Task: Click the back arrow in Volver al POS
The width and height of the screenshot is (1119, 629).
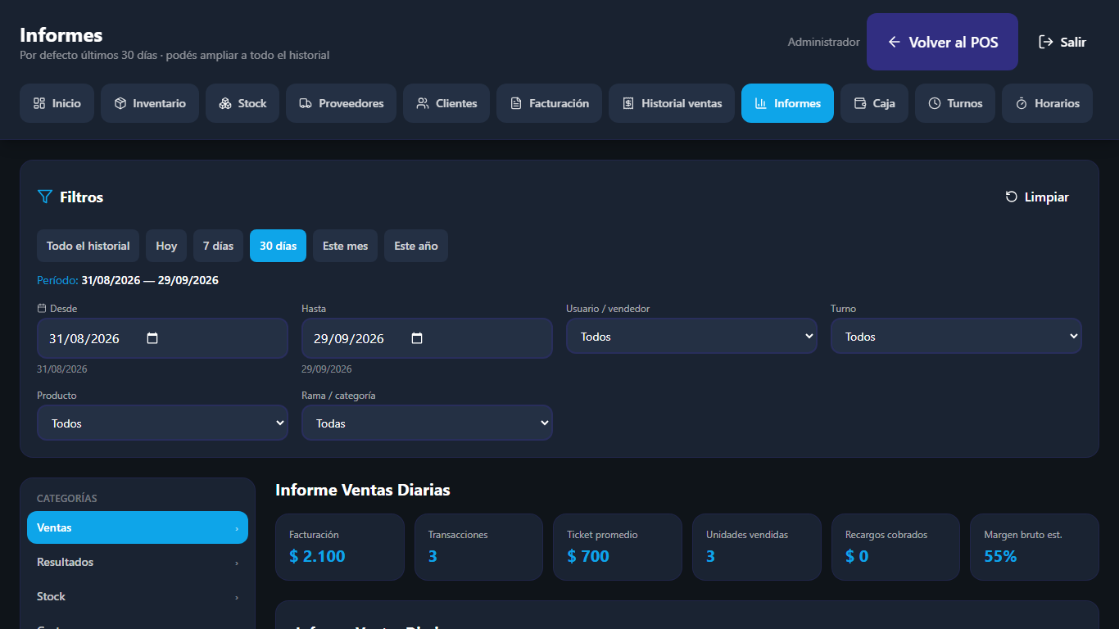Action: (x=895, y=42)
